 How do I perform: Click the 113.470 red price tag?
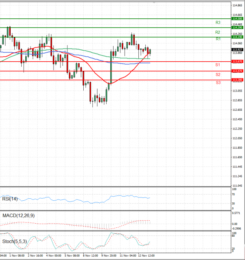coord(237,71)
